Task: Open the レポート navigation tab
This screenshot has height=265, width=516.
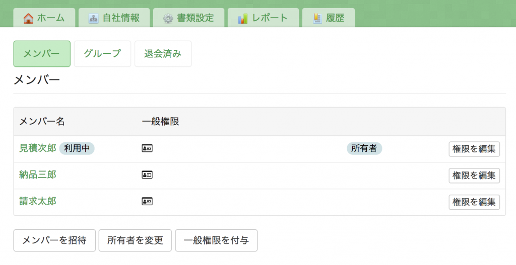Action: 263,18
